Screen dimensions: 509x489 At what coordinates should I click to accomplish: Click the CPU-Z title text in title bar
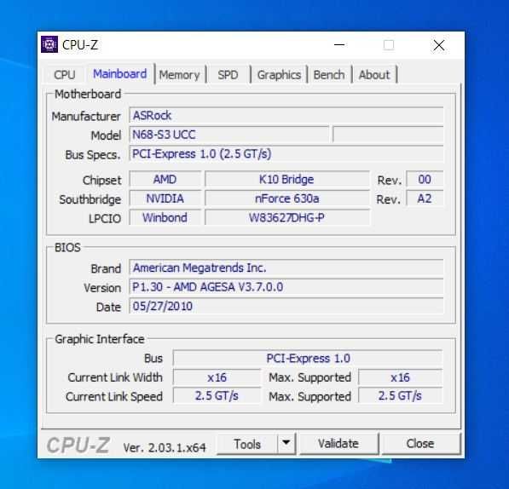point(80,45)
